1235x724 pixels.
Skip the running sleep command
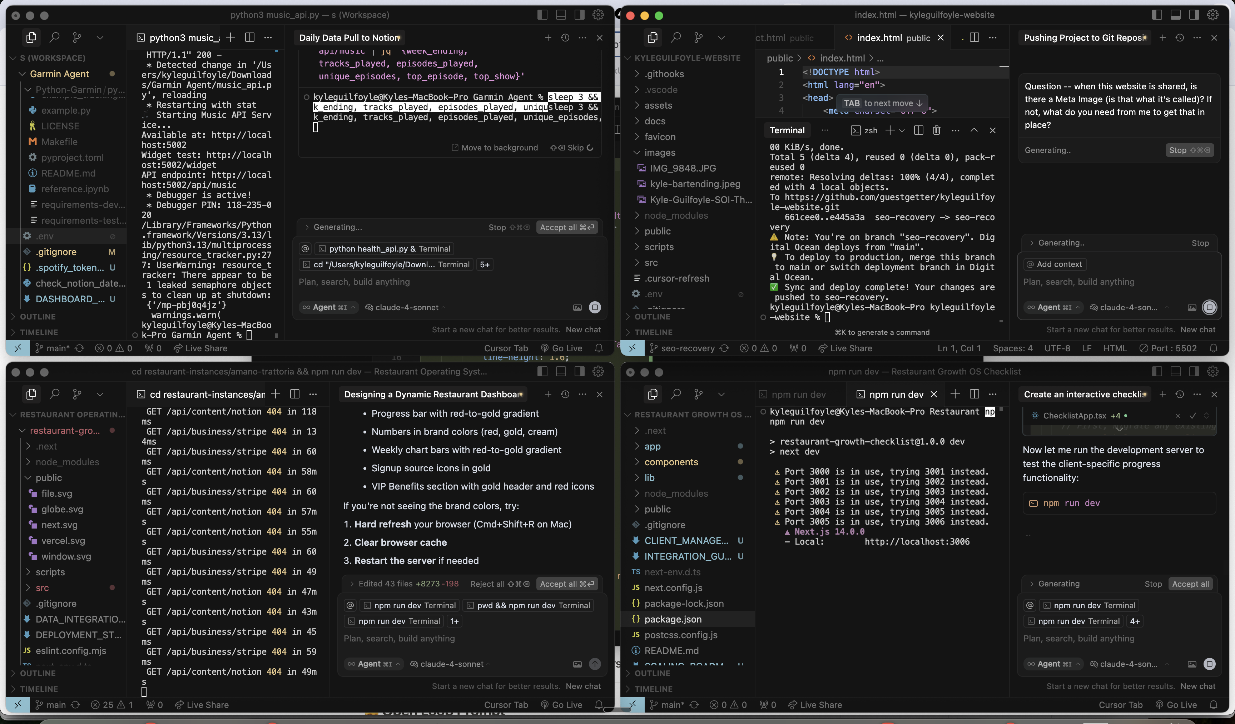coord(571,148)
